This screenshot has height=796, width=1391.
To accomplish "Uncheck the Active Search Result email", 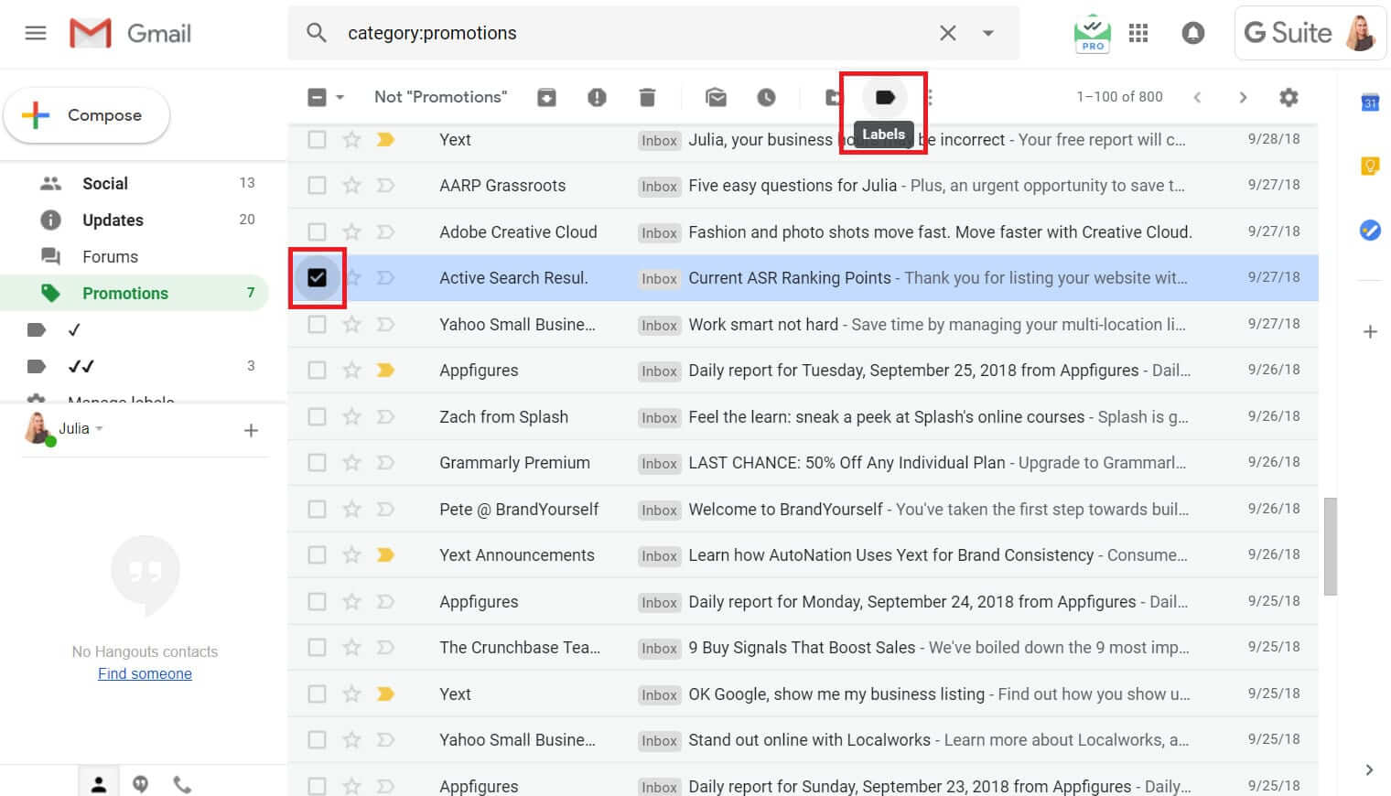I will 318,277.
